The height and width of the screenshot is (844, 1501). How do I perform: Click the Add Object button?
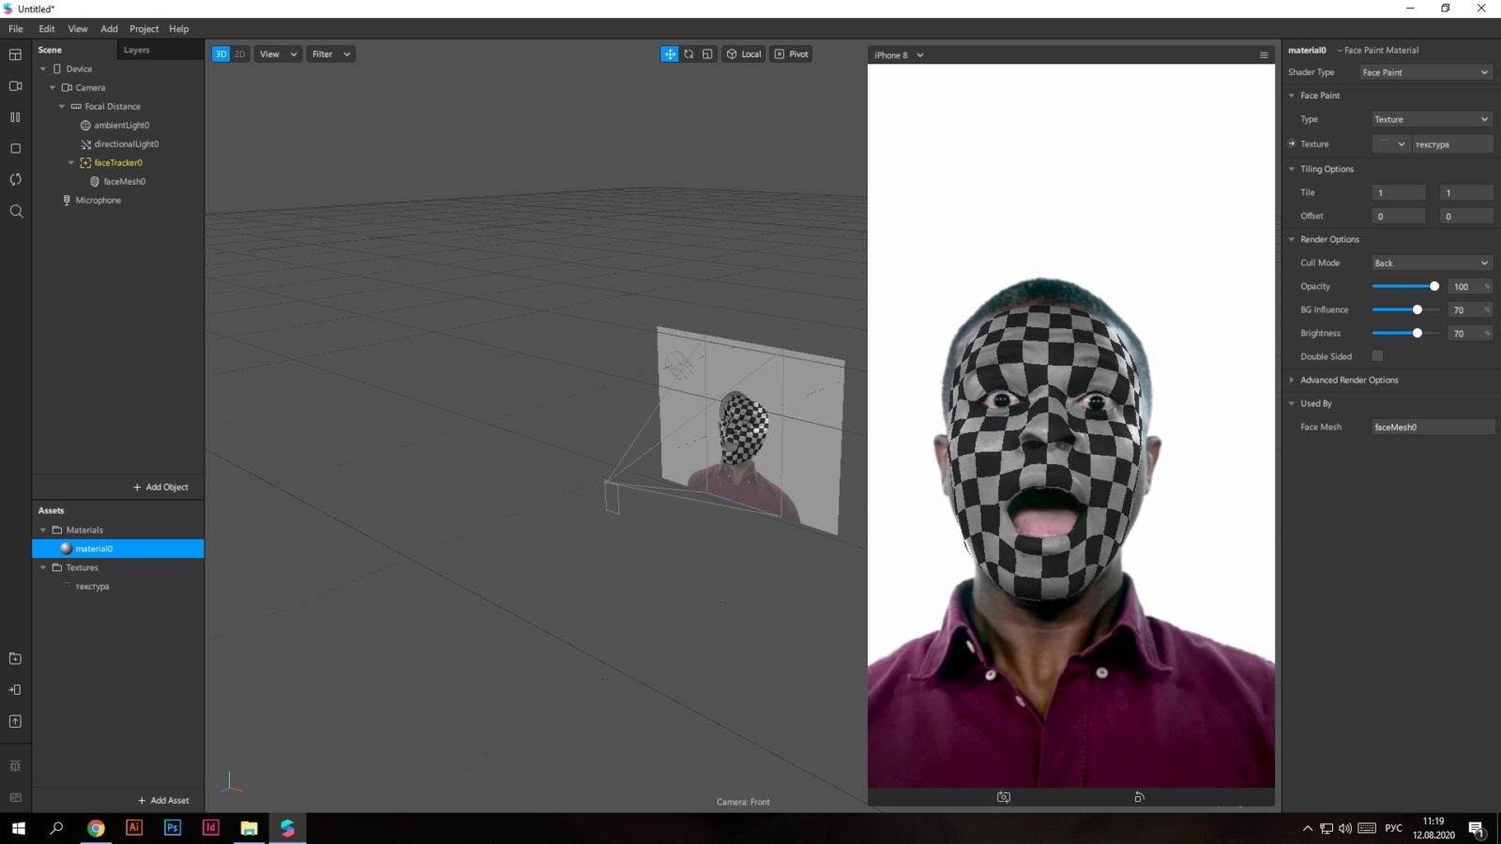click(160, 488)
